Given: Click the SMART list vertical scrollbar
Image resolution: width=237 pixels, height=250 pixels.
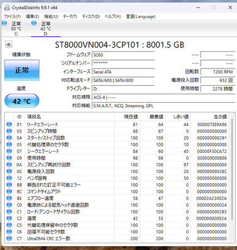Looking at the screenshot, I should [x=232, y=170].
